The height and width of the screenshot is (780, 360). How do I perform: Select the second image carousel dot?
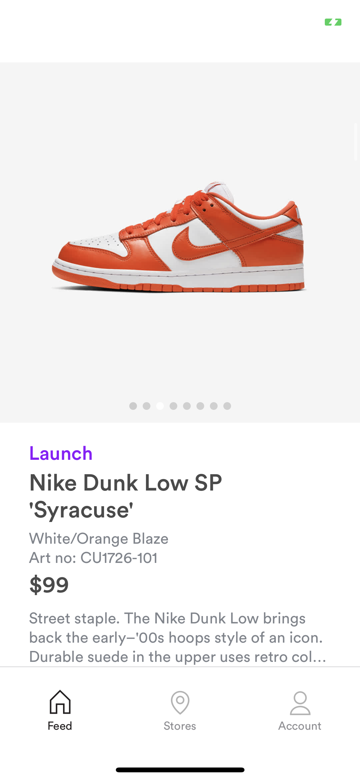147,406
